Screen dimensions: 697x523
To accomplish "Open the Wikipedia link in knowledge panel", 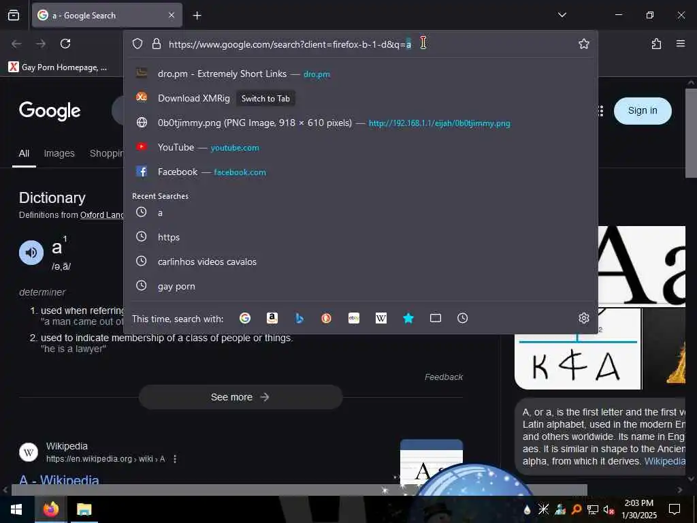I will click(x=664, y=461).
